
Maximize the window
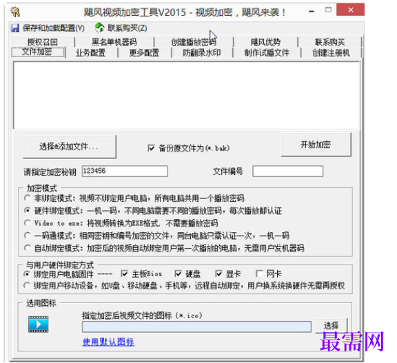point(328,10)
